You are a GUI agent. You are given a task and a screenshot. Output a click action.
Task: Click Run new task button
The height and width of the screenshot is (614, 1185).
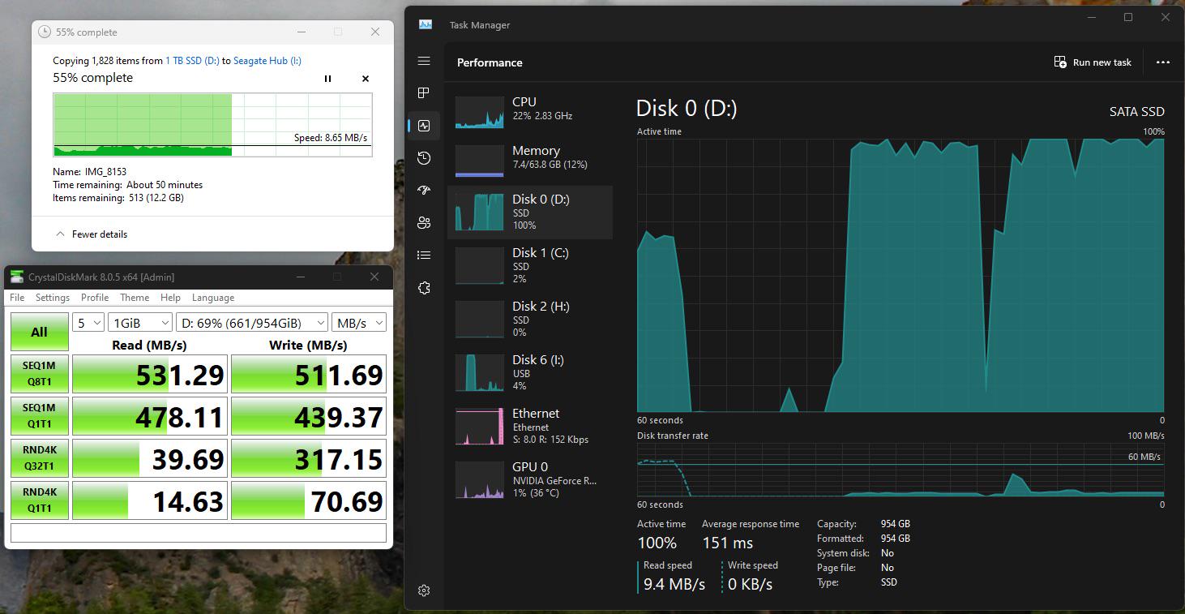click(x=1093, y=62)
